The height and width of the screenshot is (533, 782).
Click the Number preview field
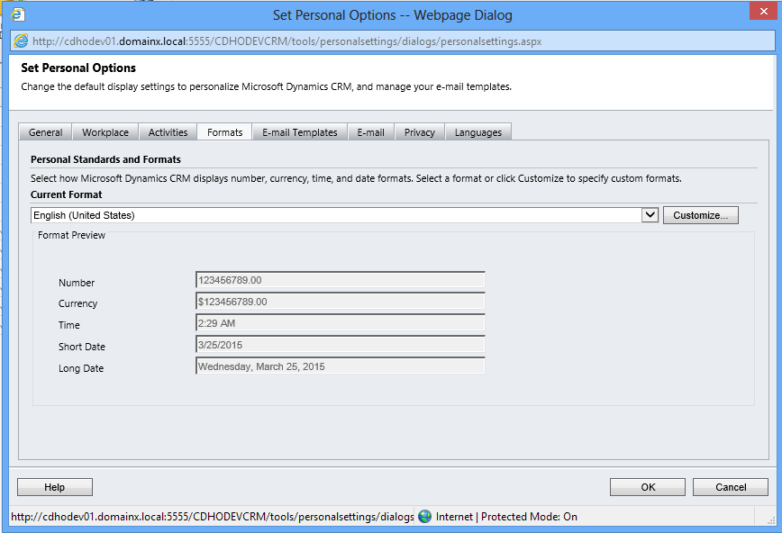pos(341,280)
